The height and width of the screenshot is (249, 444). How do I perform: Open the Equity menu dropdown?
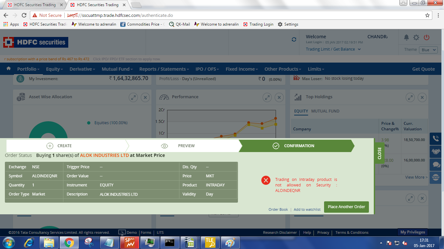click(x=54, y=69)
